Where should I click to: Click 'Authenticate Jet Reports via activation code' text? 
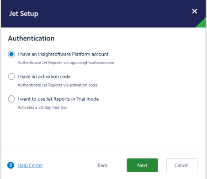coord(58,85)
